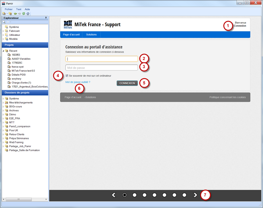263x208 pixels.
Task: Select the fourth slide indicator dot
Action: click(154, 195)
